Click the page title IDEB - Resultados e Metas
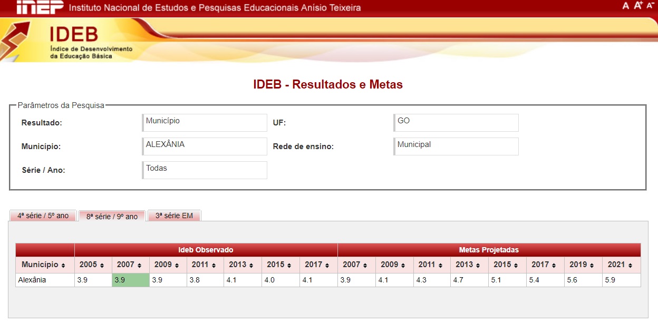The width and height of the screenshot is (658, 323). point(328,84)
